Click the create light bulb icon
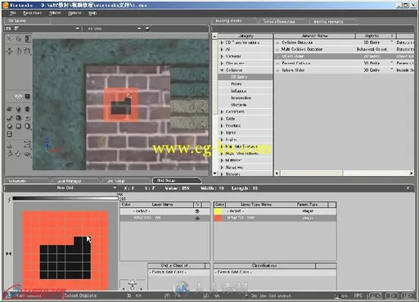The height and width of the screenshot is (302, 419). tap(18, 109)
